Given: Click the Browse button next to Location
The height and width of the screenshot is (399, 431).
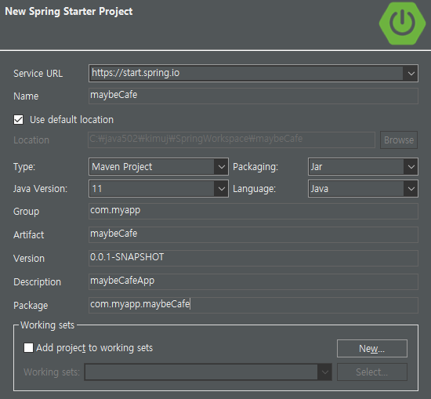Looking at the screenshot, I should [x=399, y=140].
